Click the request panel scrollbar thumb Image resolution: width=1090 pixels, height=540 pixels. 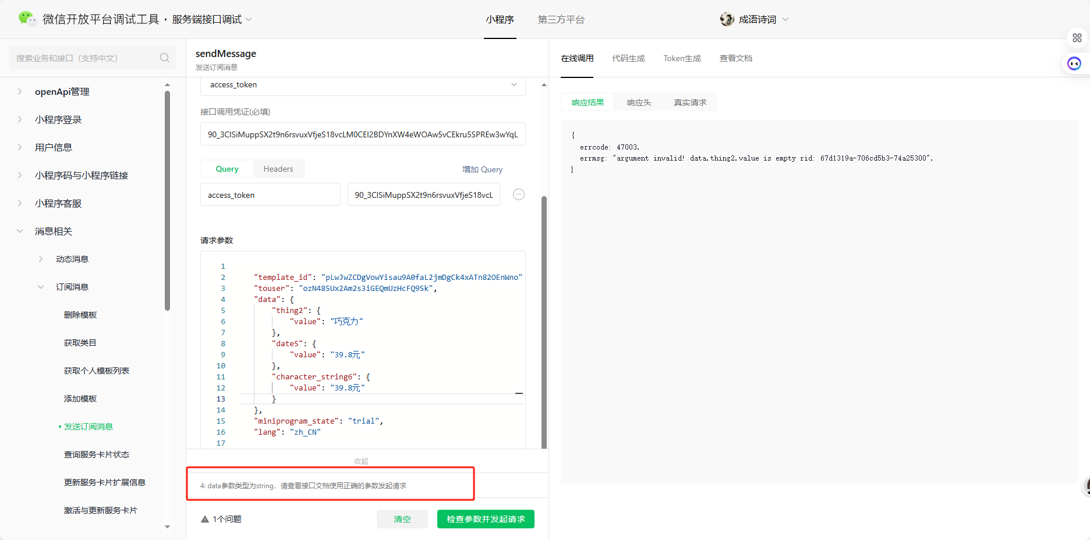tap(544, 322)
